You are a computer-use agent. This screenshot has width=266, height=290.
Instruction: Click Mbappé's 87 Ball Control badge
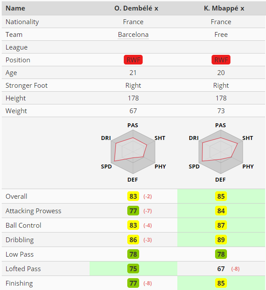point(221,225)
